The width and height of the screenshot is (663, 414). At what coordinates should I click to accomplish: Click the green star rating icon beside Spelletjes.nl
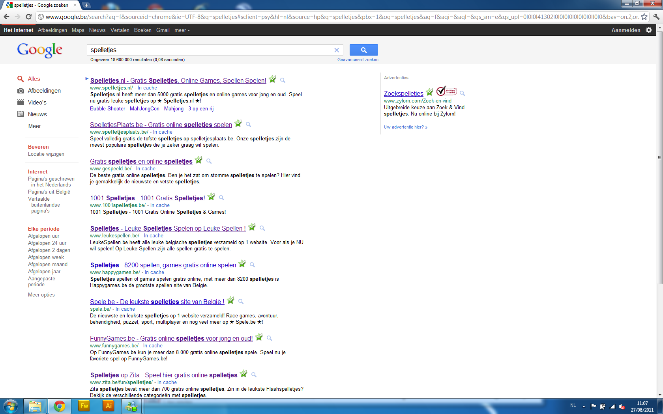[x=272, y=79]
